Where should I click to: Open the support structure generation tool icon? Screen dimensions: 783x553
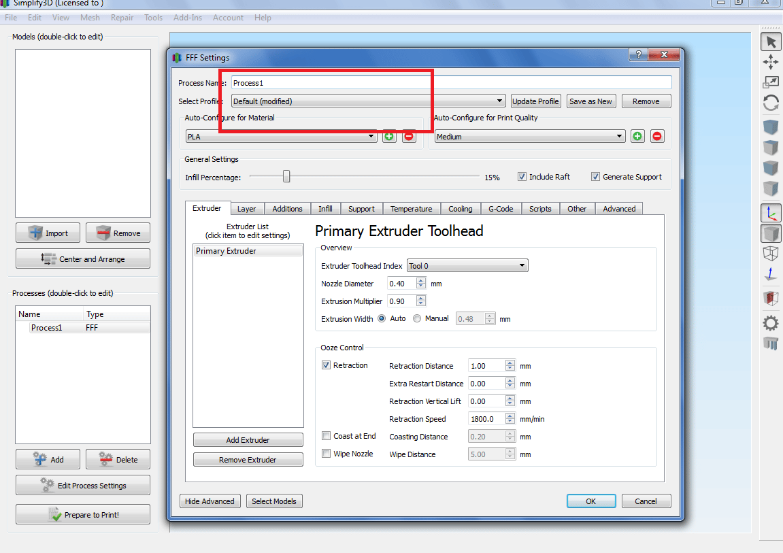[x=771, y=343]
